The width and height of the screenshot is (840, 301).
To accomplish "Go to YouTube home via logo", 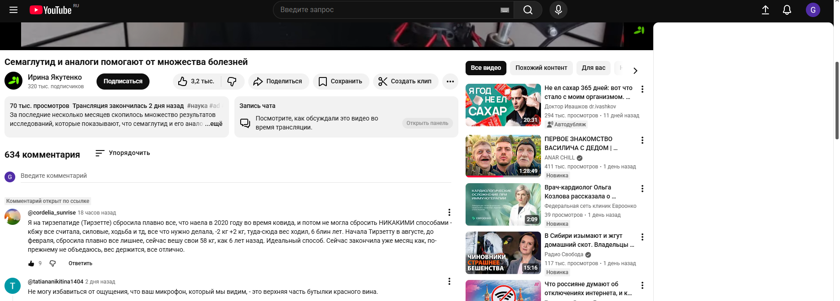I will 51,10.
